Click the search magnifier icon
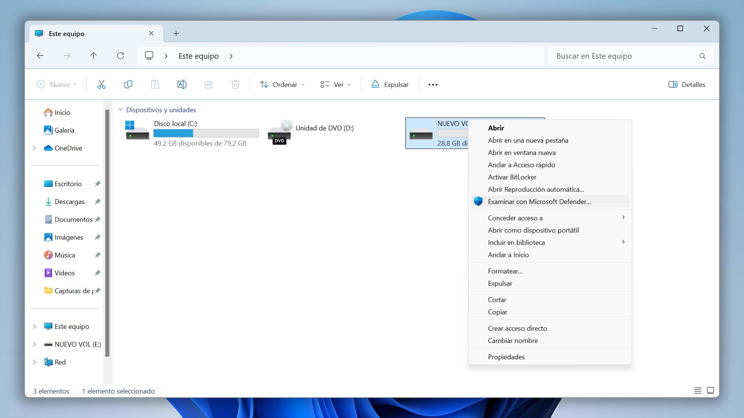This screenshot has width=744, height=418. (702, 56)
